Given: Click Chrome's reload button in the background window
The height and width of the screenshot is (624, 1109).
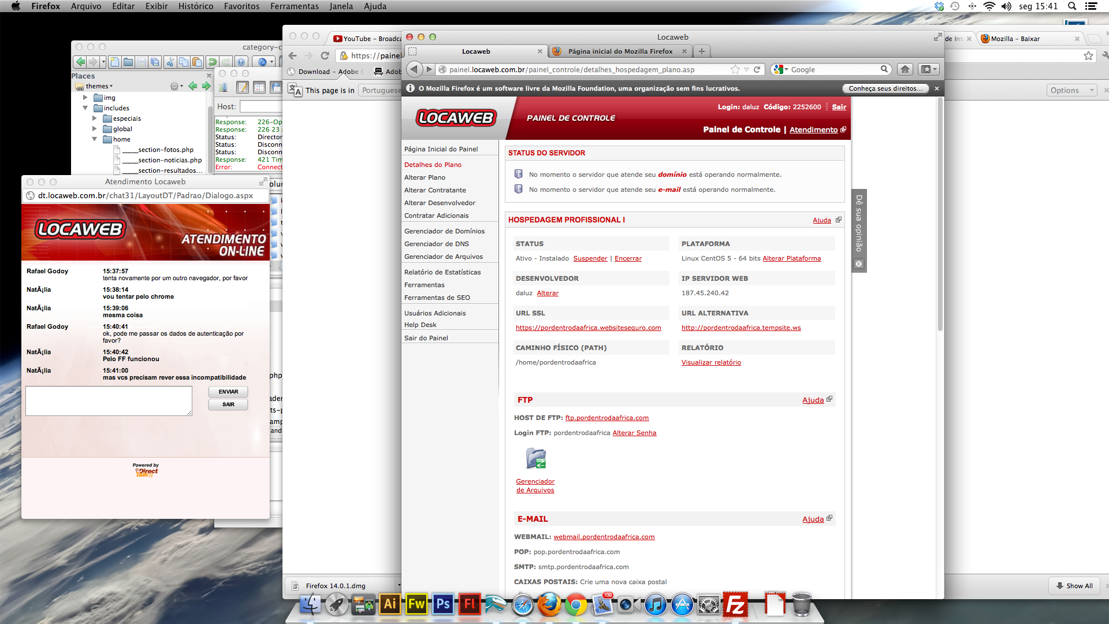Looking at the screenshot, I should click(x=325, y=55).
